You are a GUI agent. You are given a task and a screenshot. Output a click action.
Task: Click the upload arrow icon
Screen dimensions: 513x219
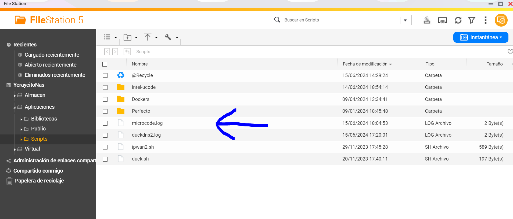[x=148, y=37]
